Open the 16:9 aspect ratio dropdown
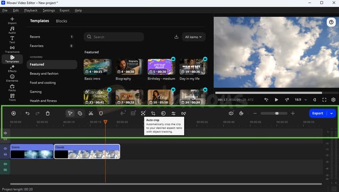339x192 pixels. tap(301, 100)
